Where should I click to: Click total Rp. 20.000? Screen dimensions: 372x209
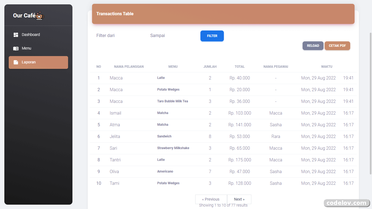(x=240, y=90)
